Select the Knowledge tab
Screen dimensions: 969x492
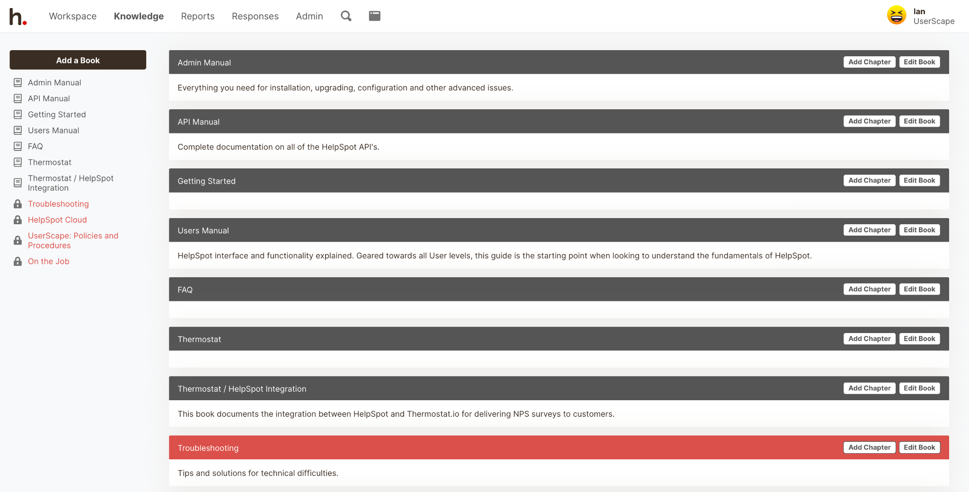pos(139,16)
